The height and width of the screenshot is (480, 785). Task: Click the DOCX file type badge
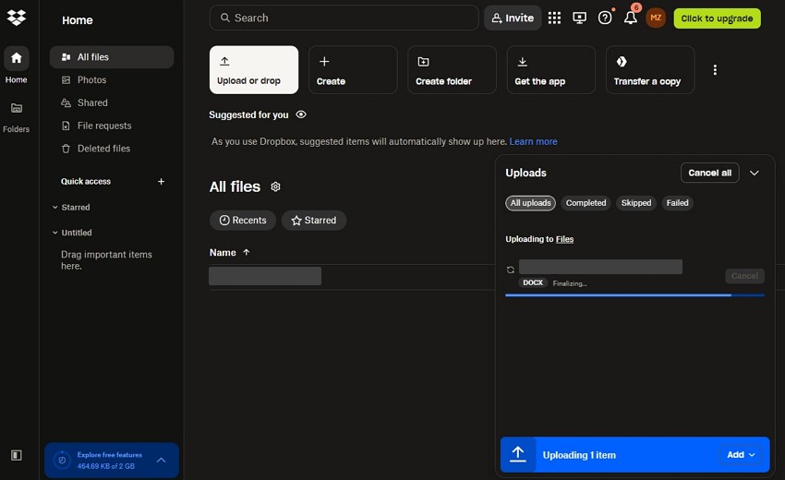tap(533, 282)
